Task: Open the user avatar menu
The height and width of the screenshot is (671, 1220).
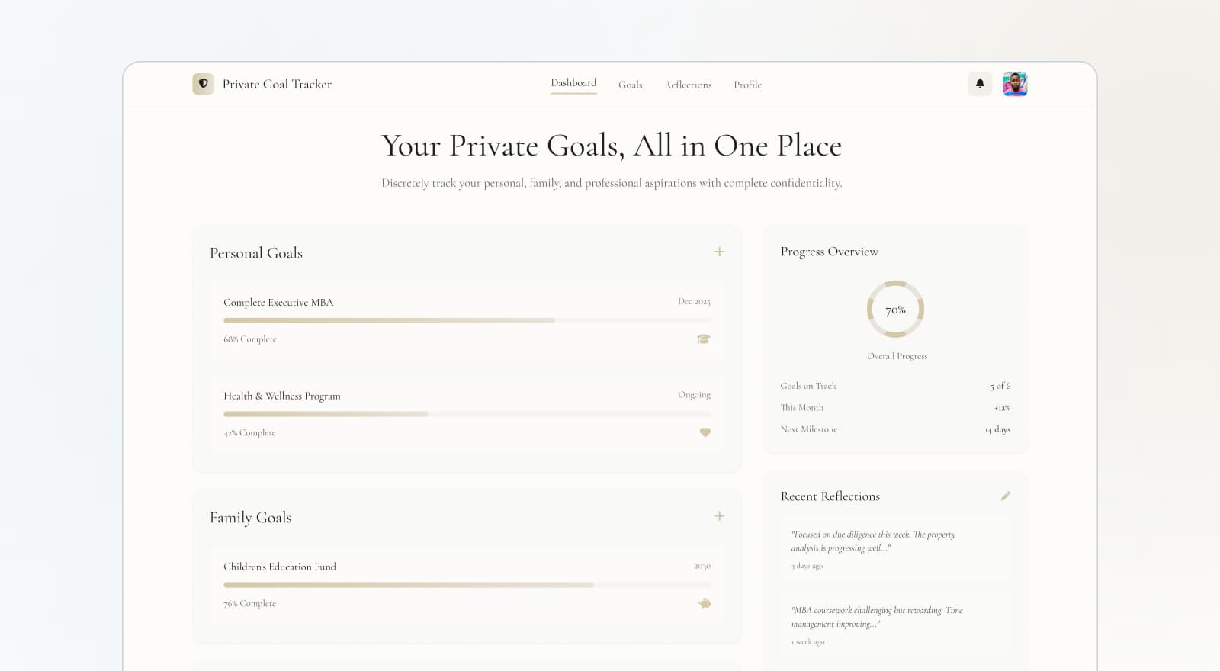Action: click(1015, 84)
